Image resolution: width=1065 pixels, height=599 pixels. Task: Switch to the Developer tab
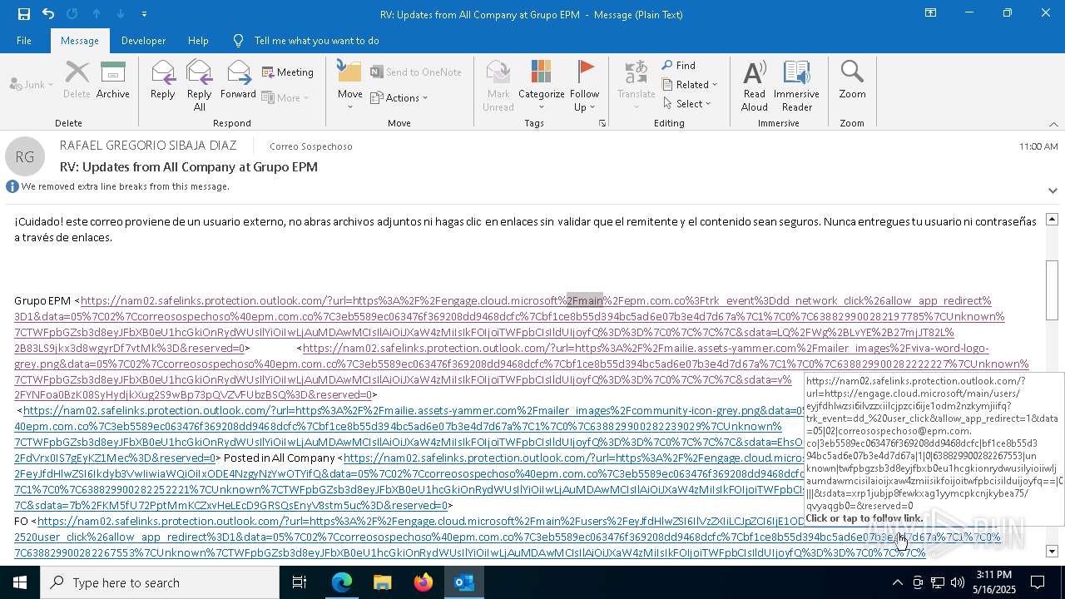[x=143, y=40]
